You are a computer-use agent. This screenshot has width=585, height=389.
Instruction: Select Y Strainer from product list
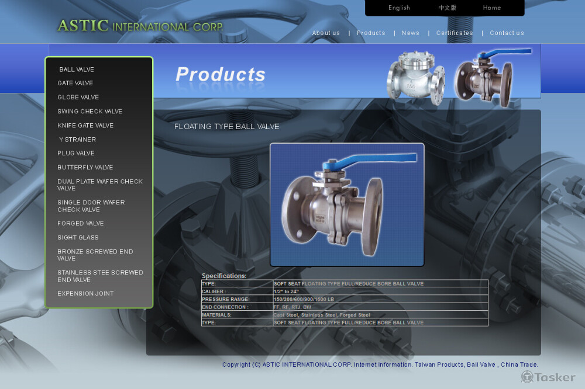point(77,140)
